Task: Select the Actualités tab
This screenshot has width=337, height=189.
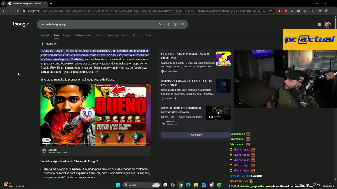Action: click(x=113, y=35)
